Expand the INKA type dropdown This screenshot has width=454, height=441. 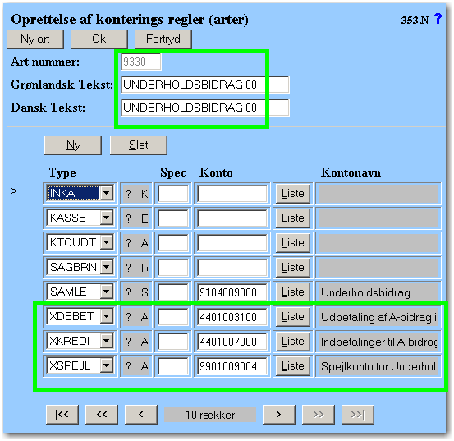tap(107, 193)
